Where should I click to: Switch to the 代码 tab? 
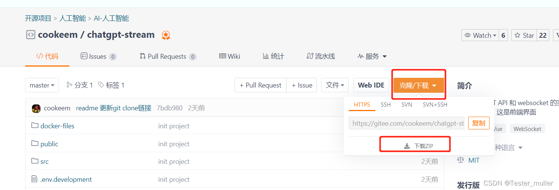[47, 56]
